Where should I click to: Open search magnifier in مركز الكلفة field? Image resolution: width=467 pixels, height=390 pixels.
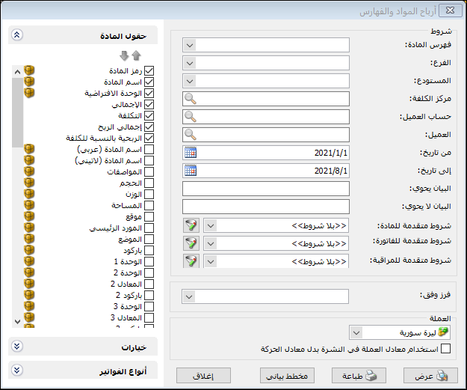point(191,99)
